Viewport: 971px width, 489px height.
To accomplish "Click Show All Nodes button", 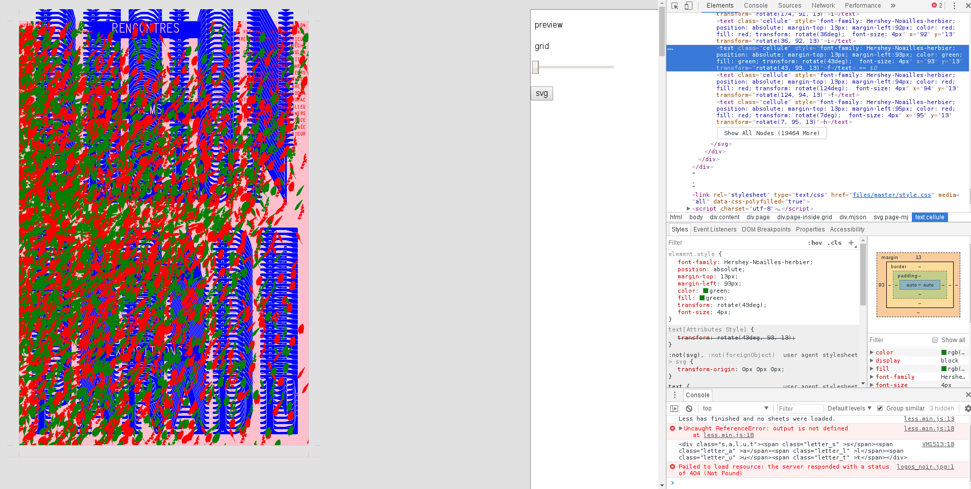I will tap(771, 133).
